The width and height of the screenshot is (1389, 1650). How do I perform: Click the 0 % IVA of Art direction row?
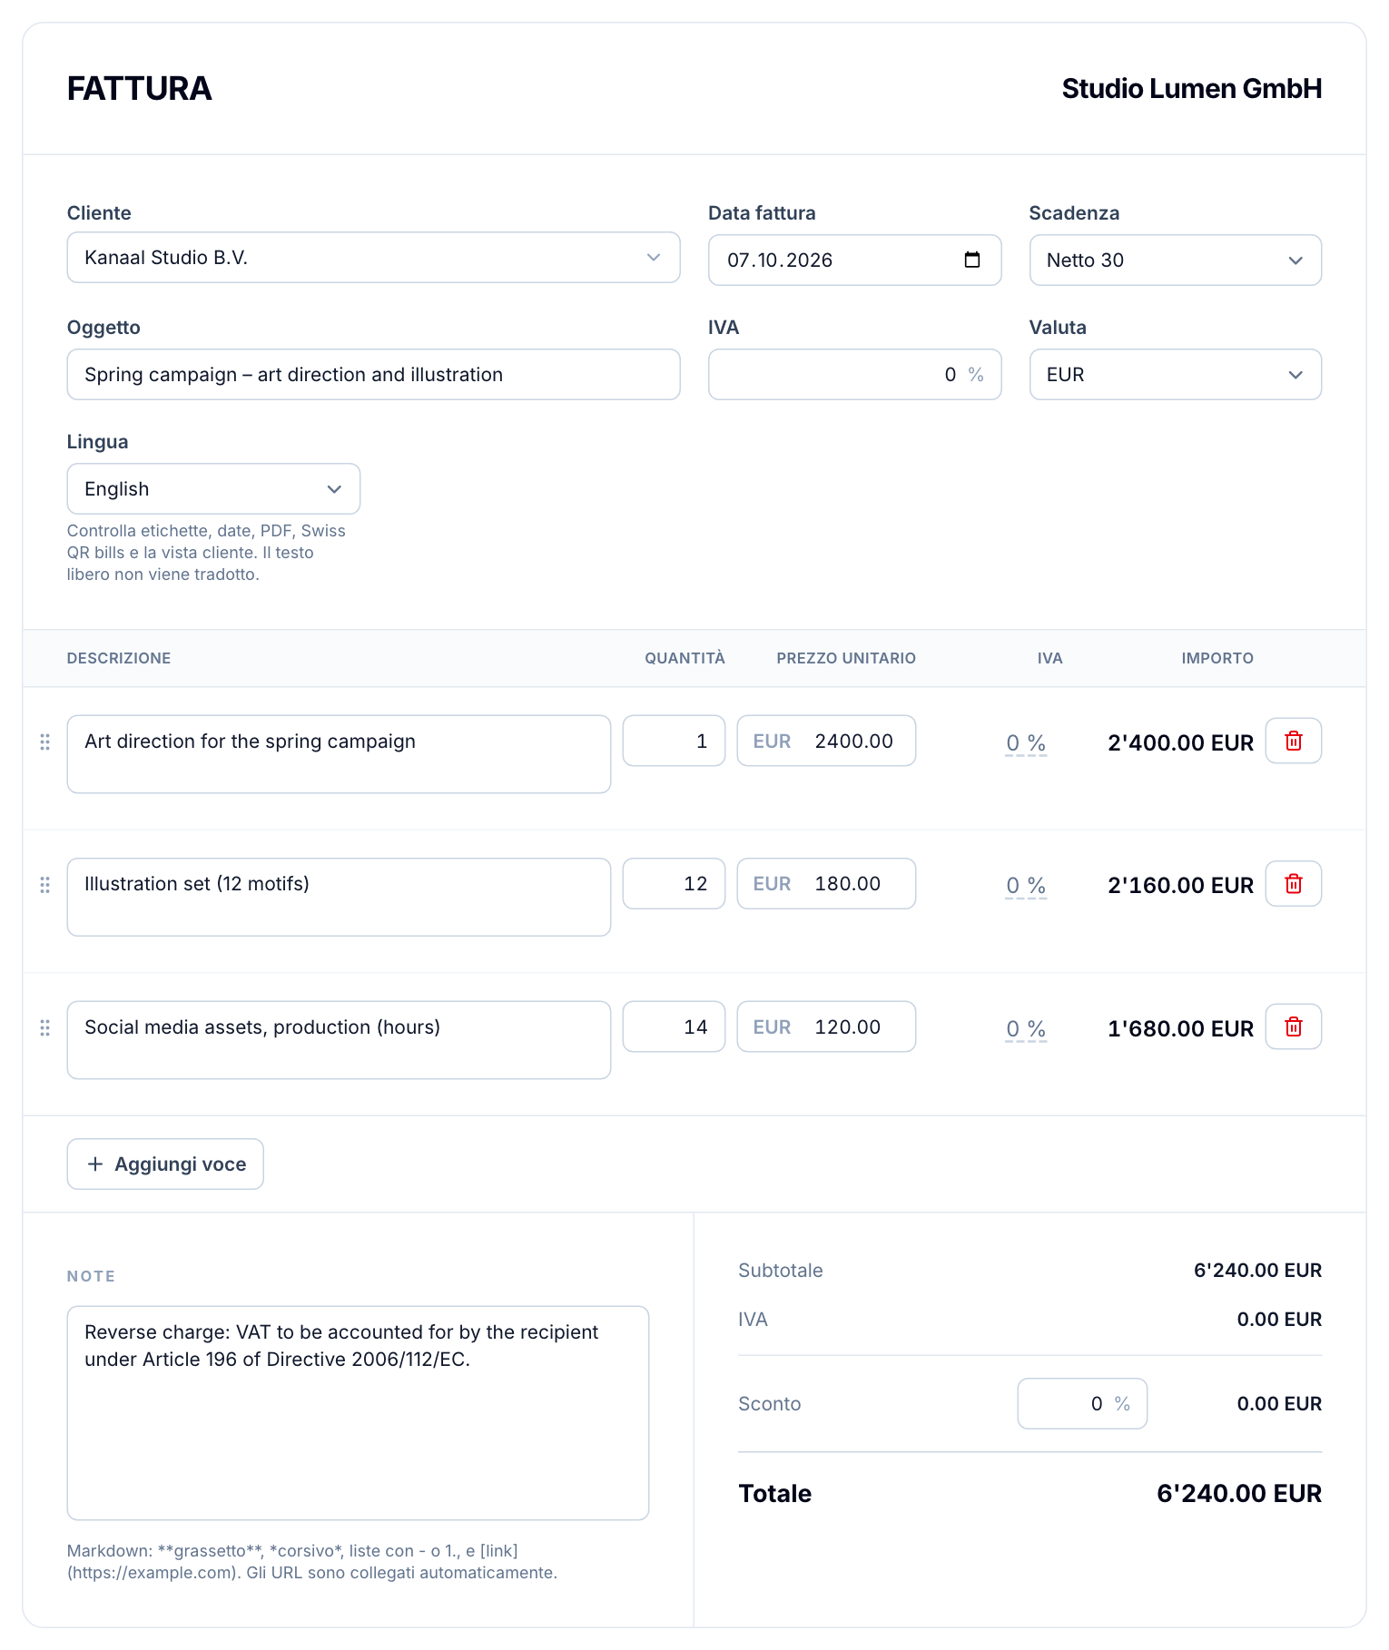coord(1026,743)
